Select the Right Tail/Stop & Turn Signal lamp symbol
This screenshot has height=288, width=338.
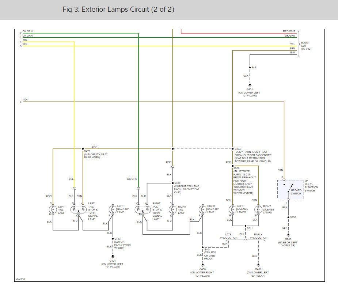(143, 209)
